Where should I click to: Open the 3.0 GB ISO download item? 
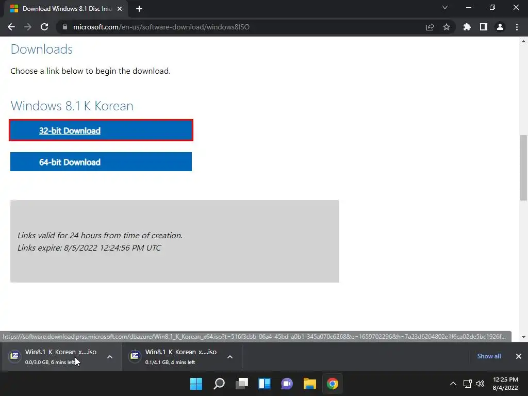coord(61,357)
